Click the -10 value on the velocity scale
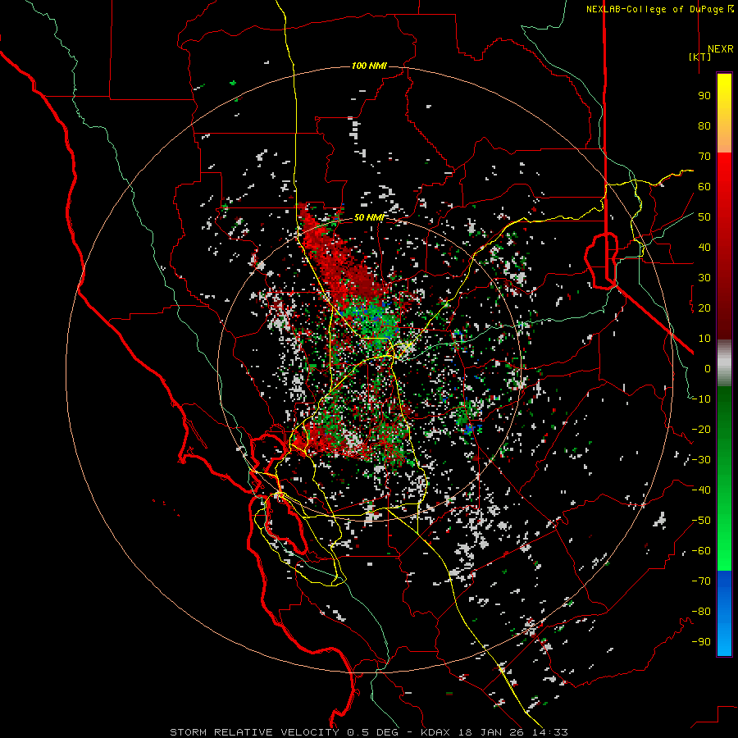 click(x=701, y=399)
